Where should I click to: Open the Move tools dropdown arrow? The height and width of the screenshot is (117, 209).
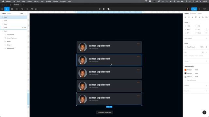point(8,9)
